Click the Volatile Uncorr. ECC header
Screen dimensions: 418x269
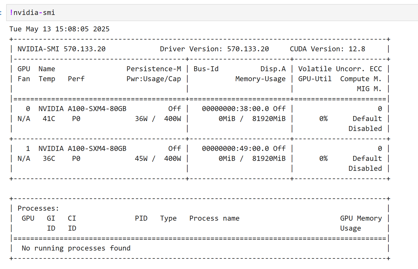tap(340, 69)
